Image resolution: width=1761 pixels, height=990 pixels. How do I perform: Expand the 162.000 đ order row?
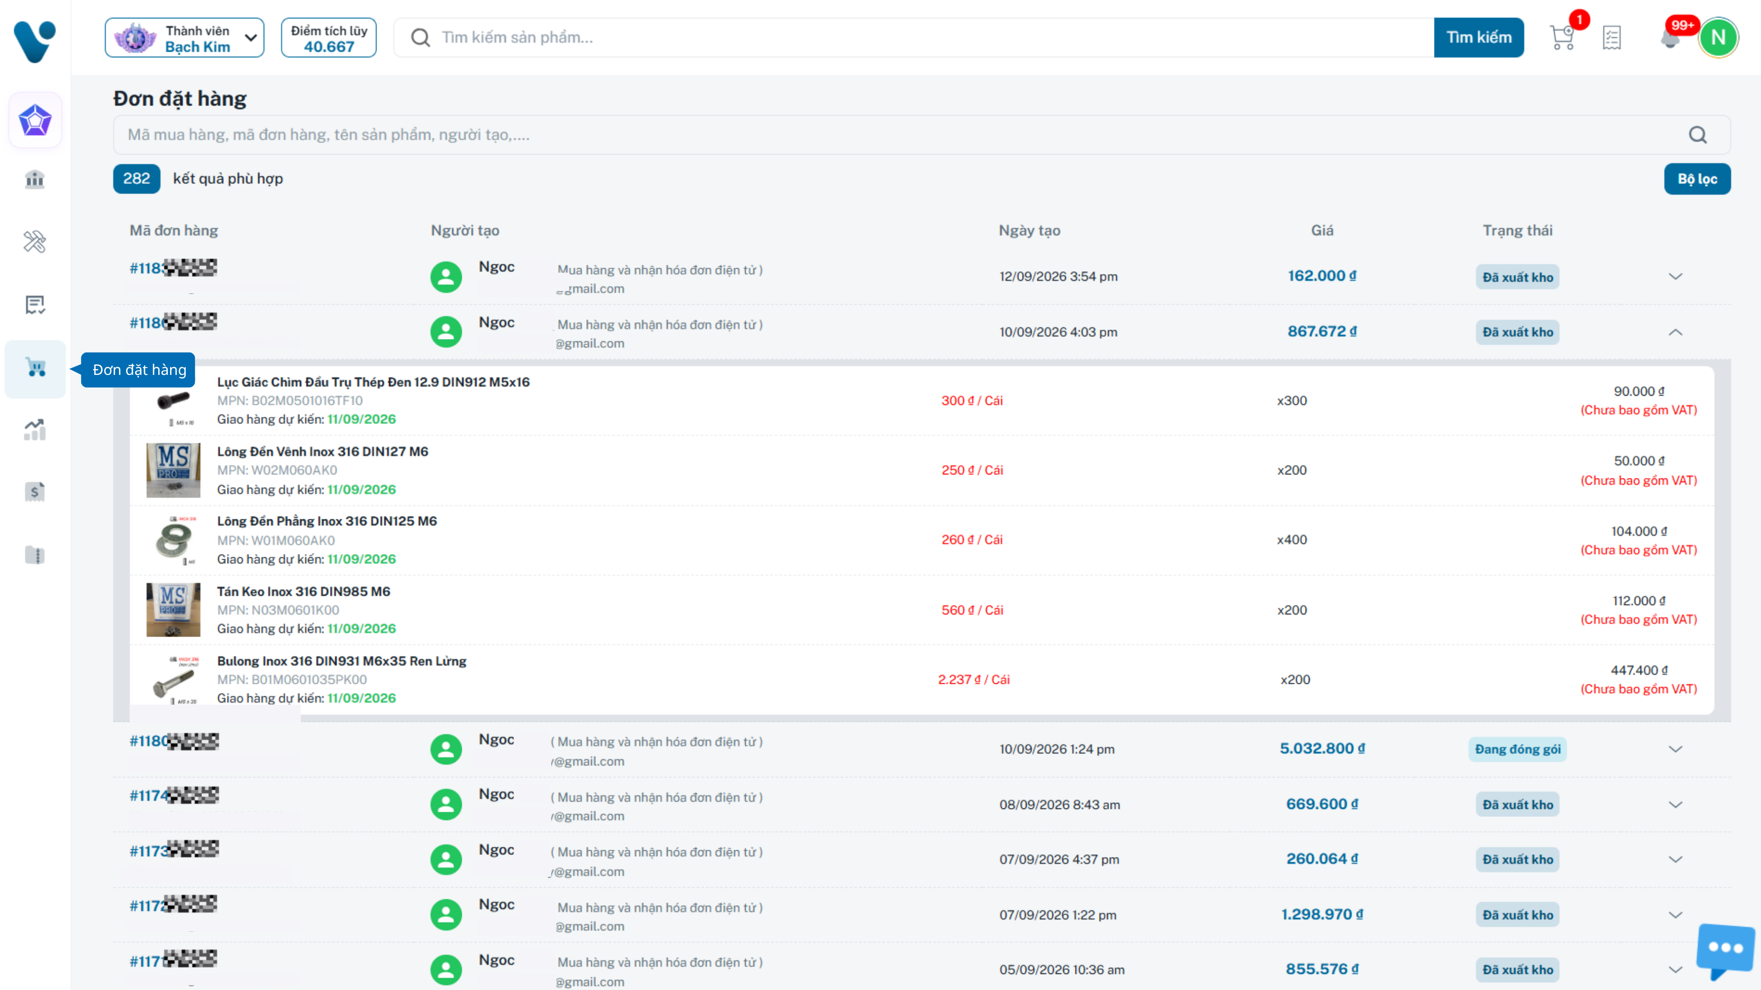click(1676, 277)
